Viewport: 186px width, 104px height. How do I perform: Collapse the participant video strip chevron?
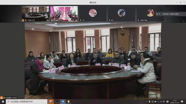[x=184, y=21]
